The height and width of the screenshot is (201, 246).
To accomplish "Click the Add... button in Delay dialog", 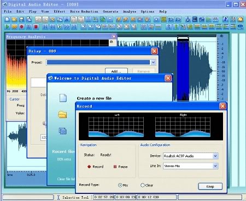I will (116, 71).
